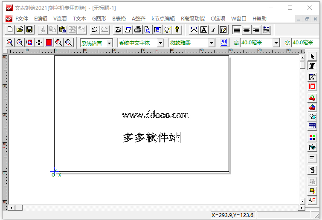This screenshot has height=220, width=322.
Task: Click the 型 font style button
Action: pos(224,43)
